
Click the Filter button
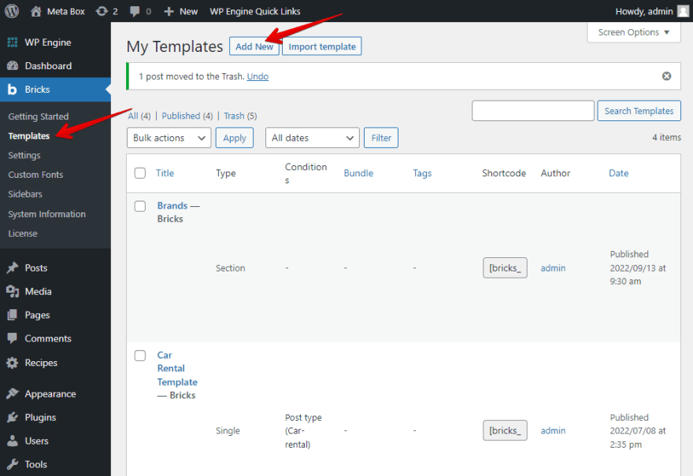pyautogui.click(x=381, y=138)
